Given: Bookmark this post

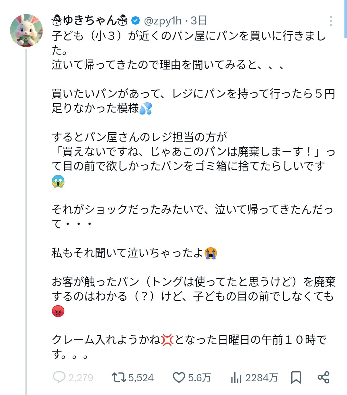Looking at the screenshot, I should (x=296, y=377).
